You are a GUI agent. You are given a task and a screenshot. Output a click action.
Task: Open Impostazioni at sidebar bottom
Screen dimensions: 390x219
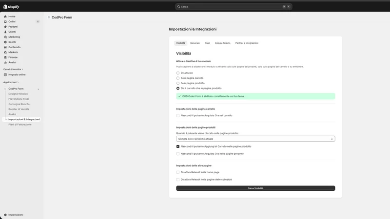tap(16, 215)
